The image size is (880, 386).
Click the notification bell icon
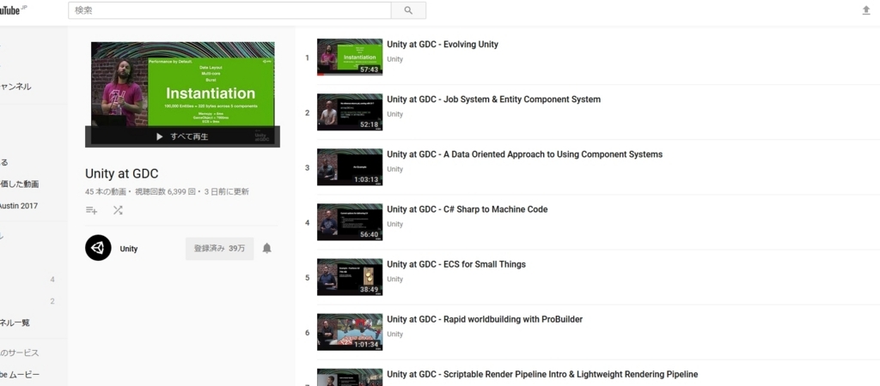tap(267, 248)
